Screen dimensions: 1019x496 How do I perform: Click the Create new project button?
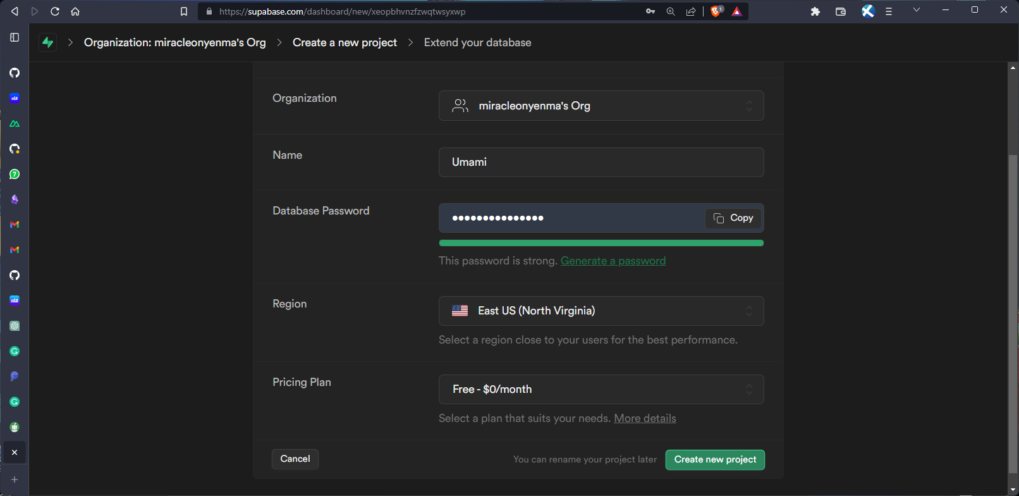click(x=714, y=460)
